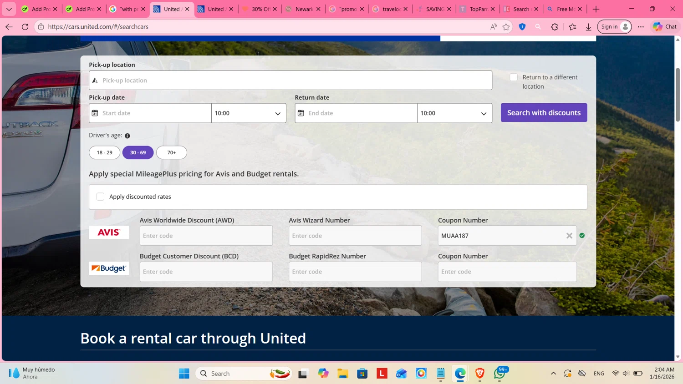This screenshot has width=683, height=384.
Task: Open the pick-up time 10:00 dropdown
Action: pos(249,113)
